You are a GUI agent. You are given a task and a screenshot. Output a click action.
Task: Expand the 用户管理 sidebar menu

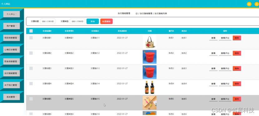12,26
